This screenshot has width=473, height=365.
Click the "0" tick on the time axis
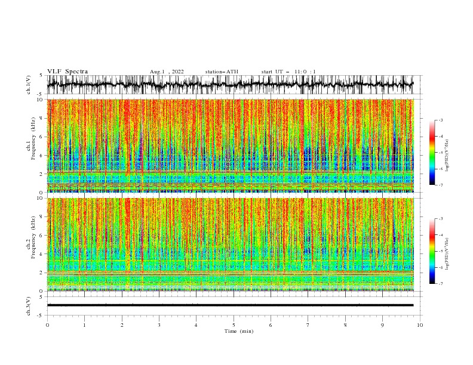[x=47, y=325]
